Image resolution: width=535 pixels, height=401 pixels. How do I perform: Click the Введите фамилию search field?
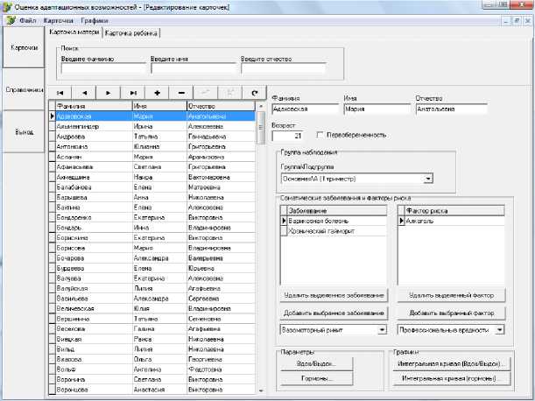[x=102, y=69]
